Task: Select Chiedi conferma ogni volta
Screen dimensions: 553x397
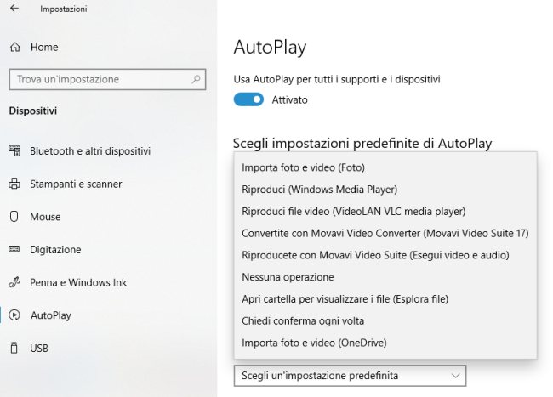Action: tap(385, 320)
